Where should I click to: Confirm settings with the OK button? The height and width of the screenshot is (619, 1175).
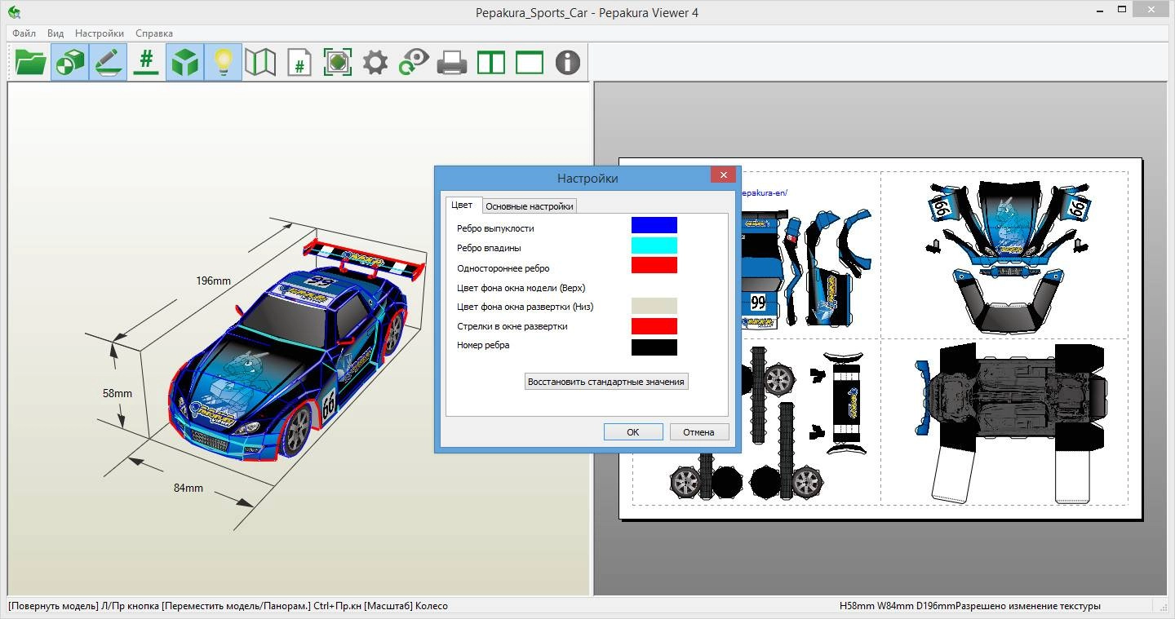633,432
